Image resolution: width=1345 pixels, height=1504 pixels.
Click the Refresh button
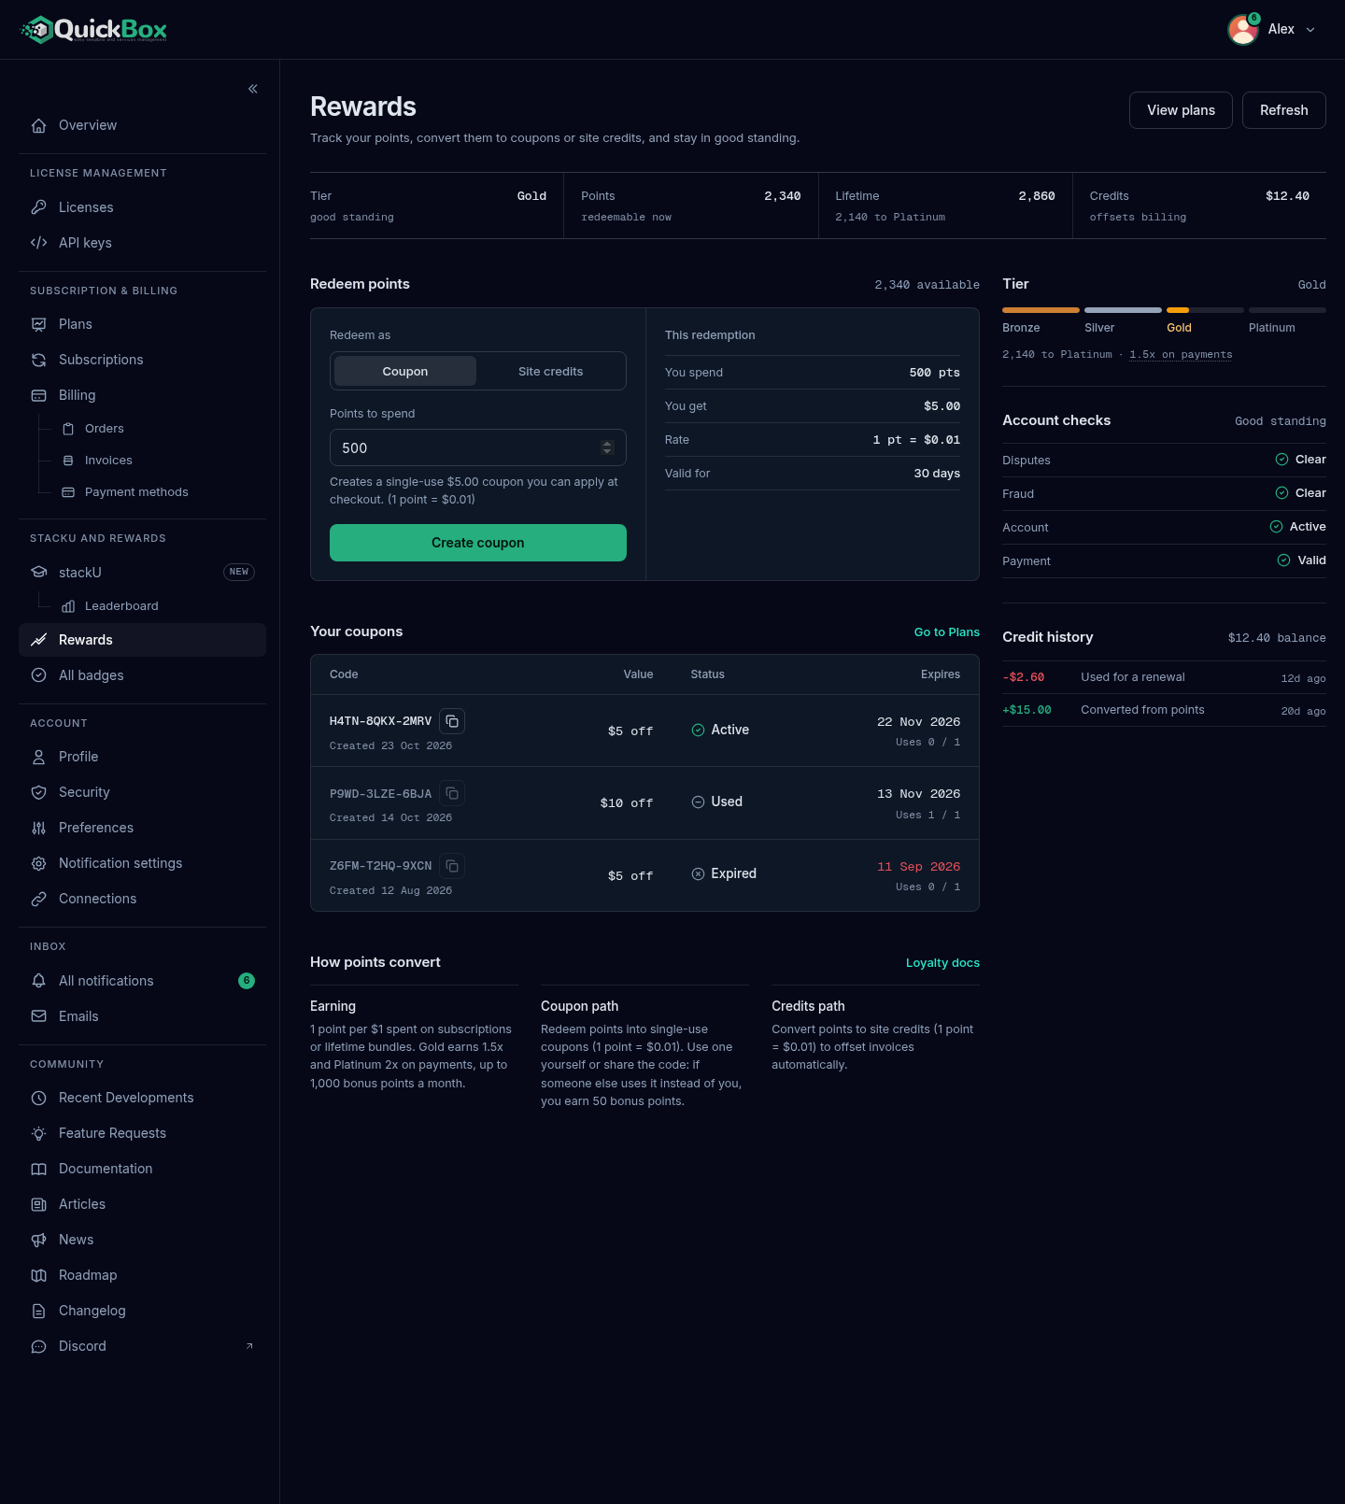(x=1284, y=110)
